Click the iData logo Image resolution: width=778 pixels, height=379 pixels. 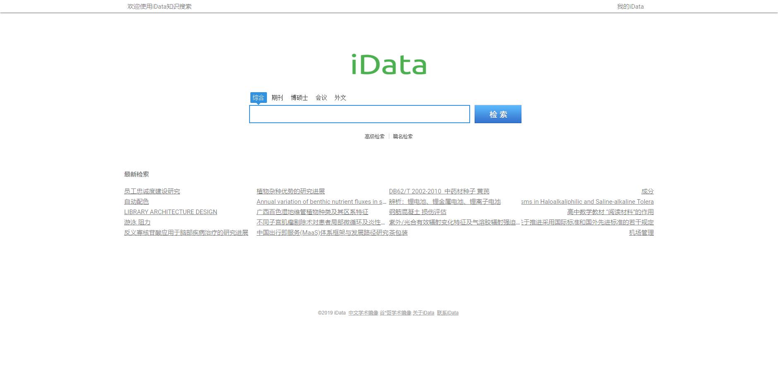click(x=388, y=64)
